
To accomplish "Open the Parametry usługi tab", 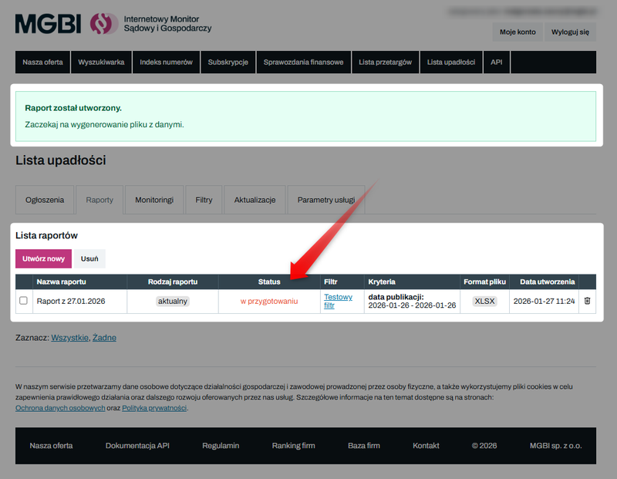I will point(325,200).
